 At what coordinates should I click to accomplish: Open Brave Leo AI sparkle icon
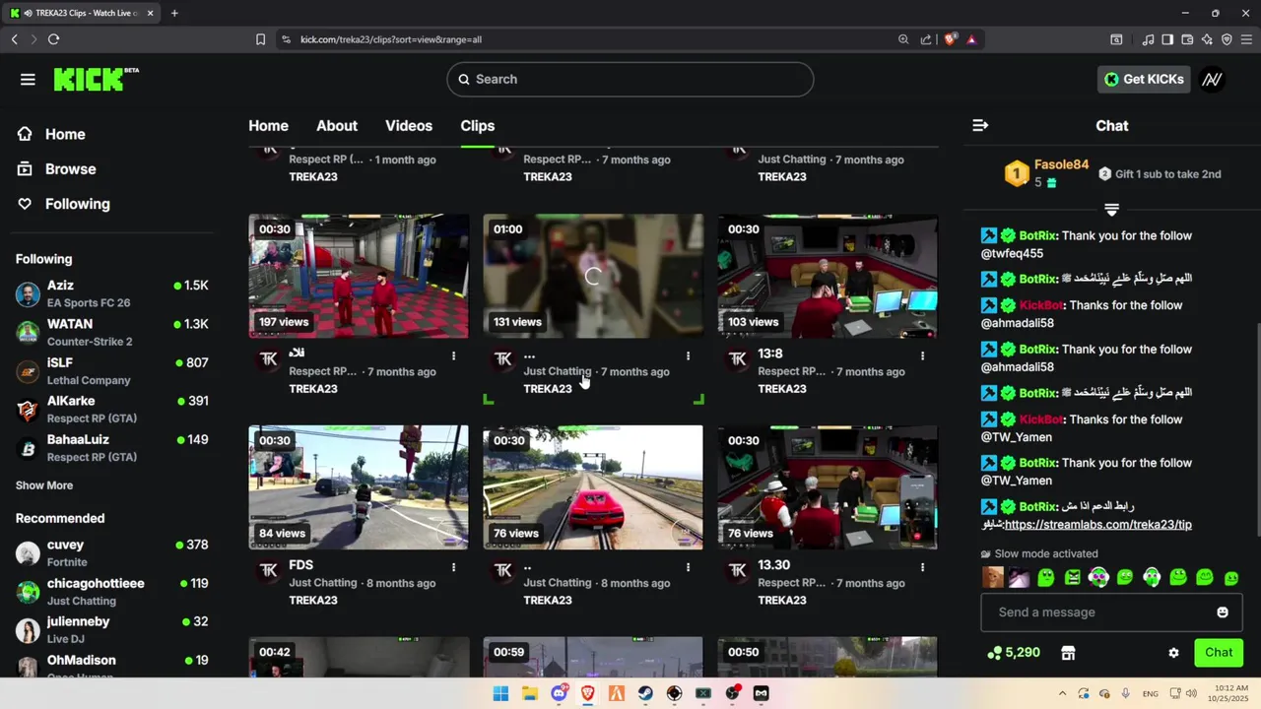click(1207, 39)
